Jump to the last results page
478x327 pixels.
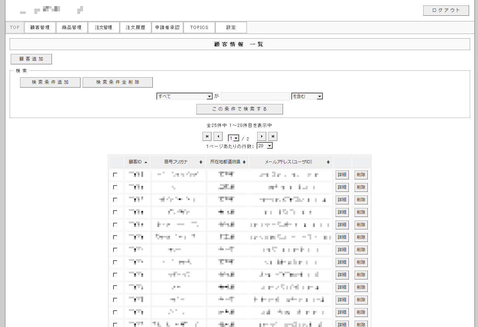273,137
